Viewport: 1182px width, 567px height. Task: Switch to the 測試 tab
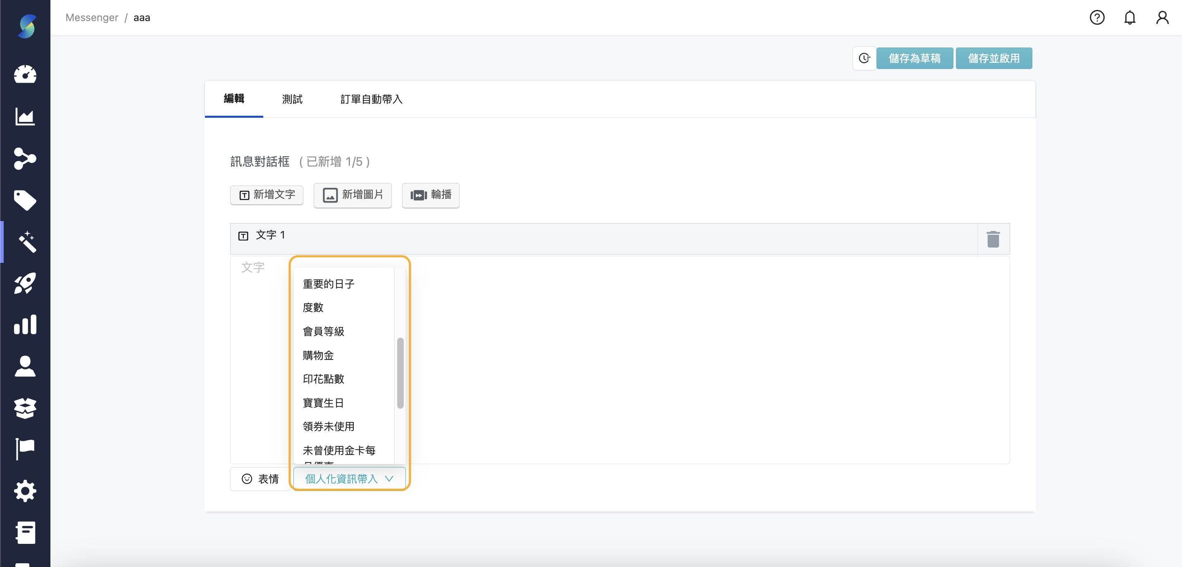pos(292,99)
